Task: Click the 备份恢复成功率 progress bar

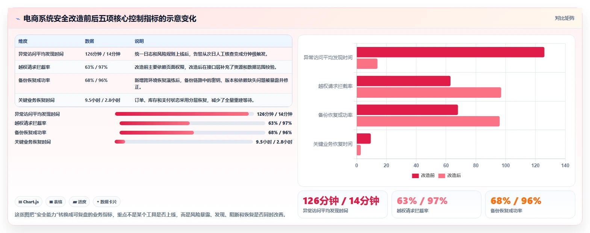Action: pyautogui.click(x=192, y=133)
